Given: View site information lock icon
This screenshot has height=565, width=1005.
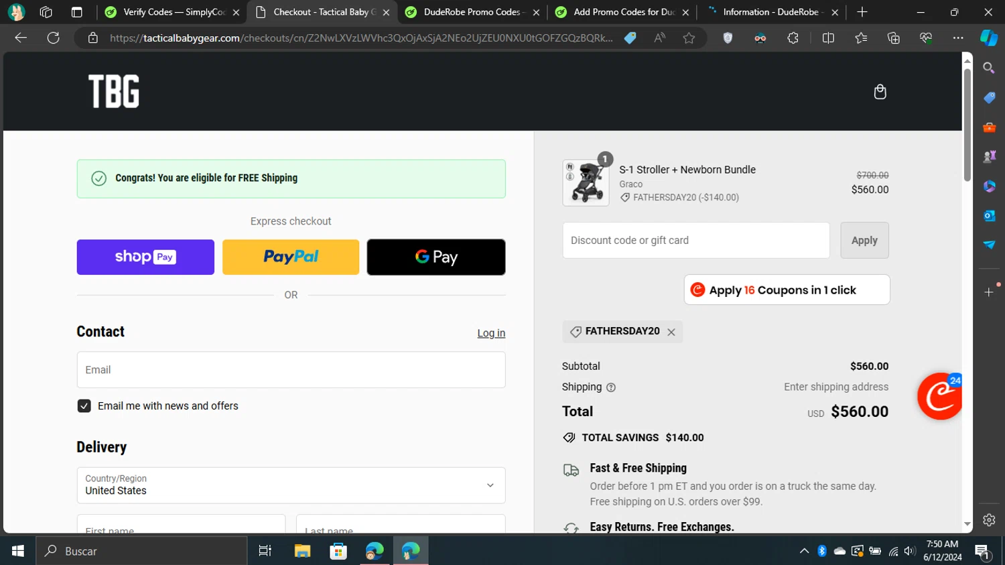Looking at the screenshot, I should [x=93, y=38].
